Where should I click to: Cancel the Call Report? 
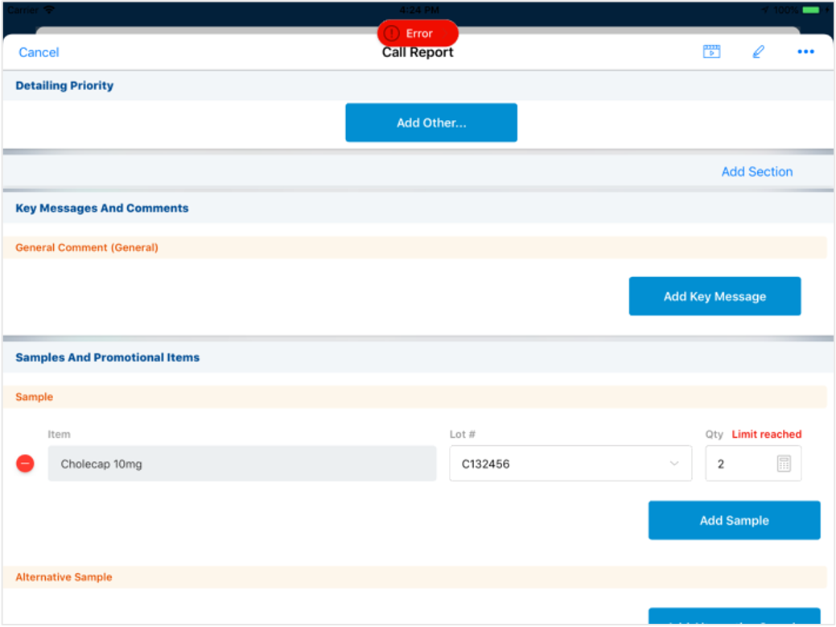click(39, 52)
